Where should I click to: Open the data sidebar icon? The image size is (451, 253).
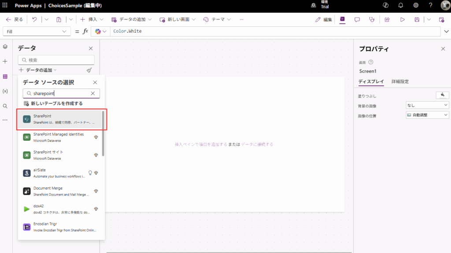coord(5,77)
